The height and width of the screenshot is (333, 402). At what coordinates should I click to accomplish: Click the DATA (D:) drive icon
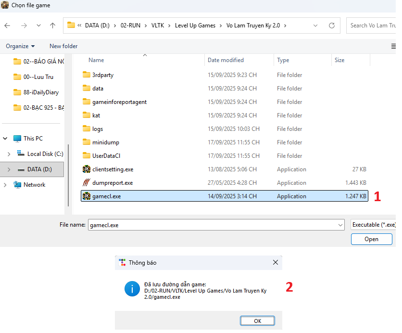tap(21, 169)
